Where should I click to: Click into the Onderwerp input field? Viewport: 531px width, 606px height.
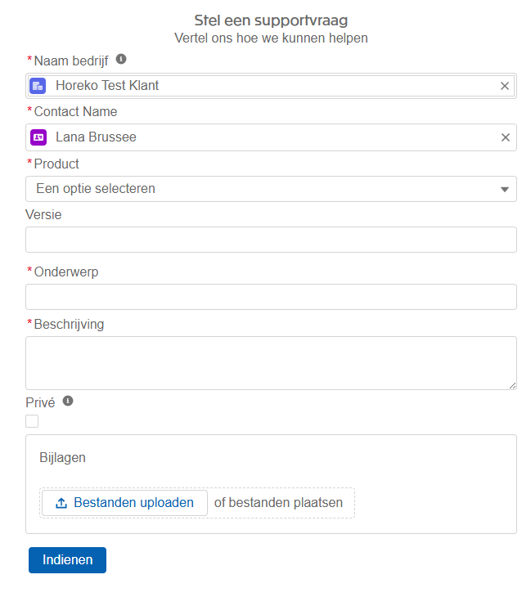pos(271,297)
